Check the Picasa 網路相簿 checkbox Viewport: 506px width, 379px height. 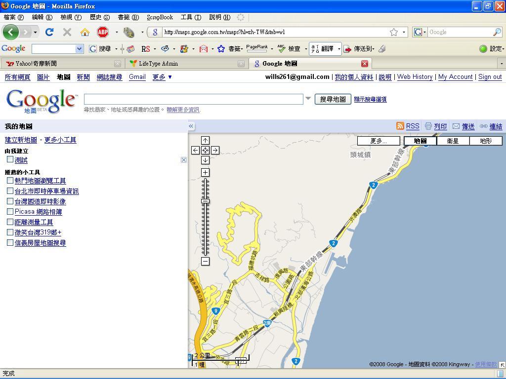pyautogui.click(x=10, y=211)
